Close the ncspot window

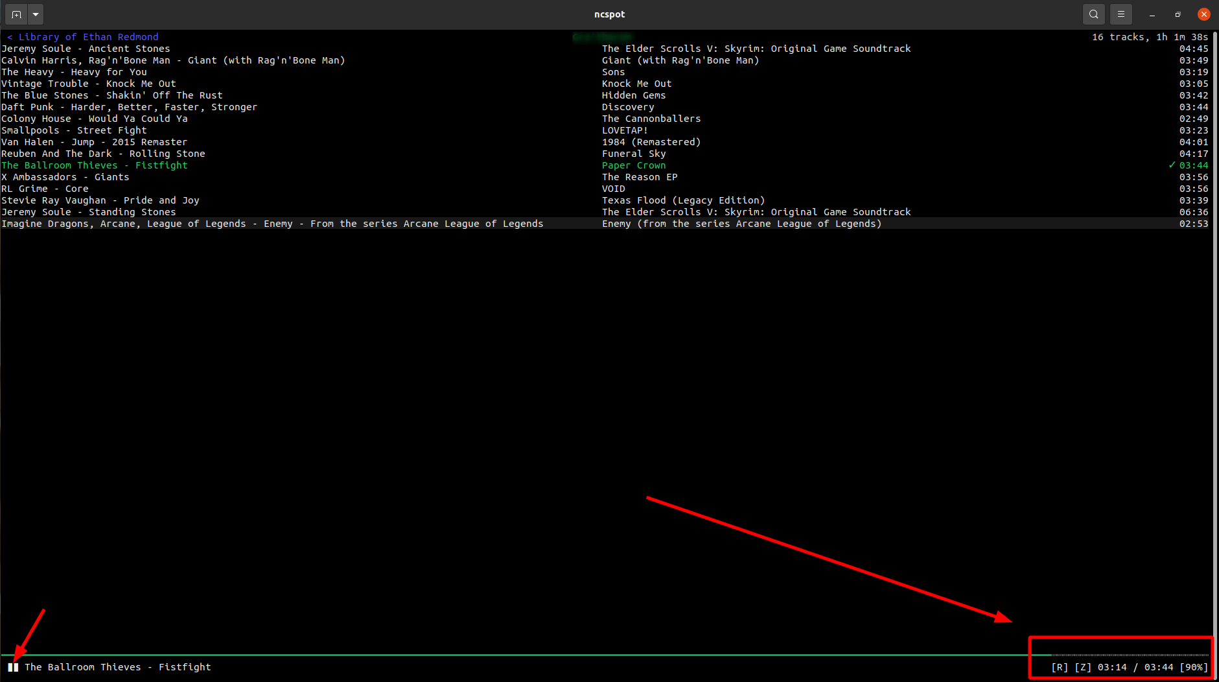(1204, 14)
